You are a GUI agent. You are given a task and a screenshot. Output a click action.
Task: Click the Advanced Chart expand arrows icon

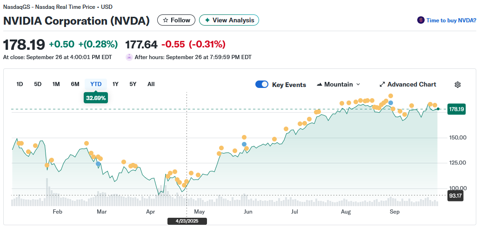382,84
